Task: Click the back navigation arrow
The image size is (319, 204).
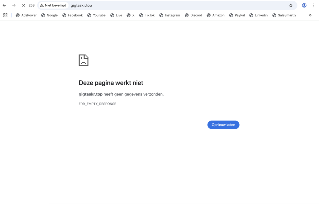Action: [4, 5]
